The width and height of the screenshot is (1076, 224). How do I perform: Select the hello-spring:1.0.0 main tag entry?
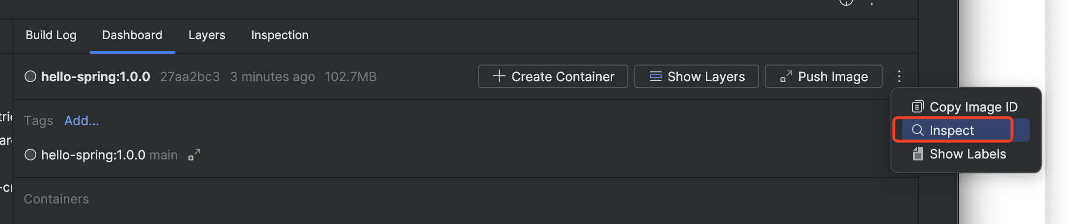(x=93, y=155)
